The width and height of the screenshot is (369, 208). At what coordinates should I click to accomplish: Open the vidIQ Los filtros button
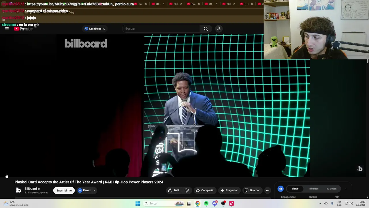pyautogui.click(x=95, y=29)
